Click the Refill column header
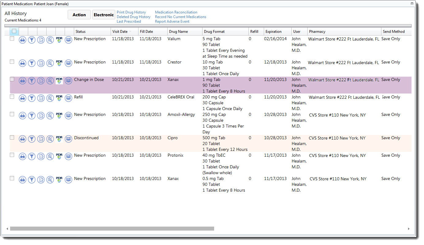Screen dimensions: 424x245 (x=256, y=32)
